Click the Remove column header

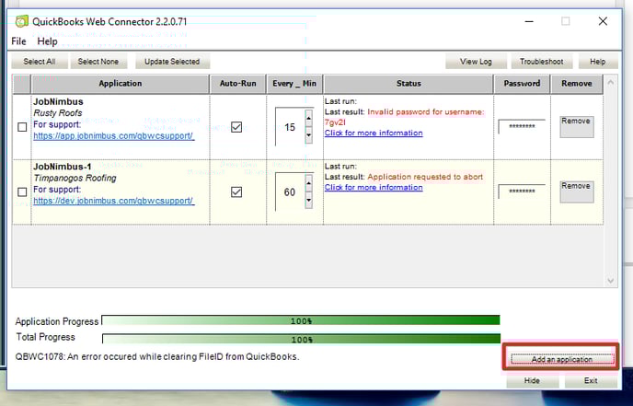point(577,84)
